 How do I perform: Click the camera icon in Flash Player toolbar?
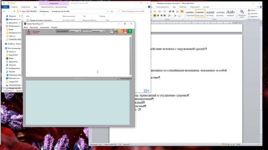pyautogui.click(x=111, y=31)
